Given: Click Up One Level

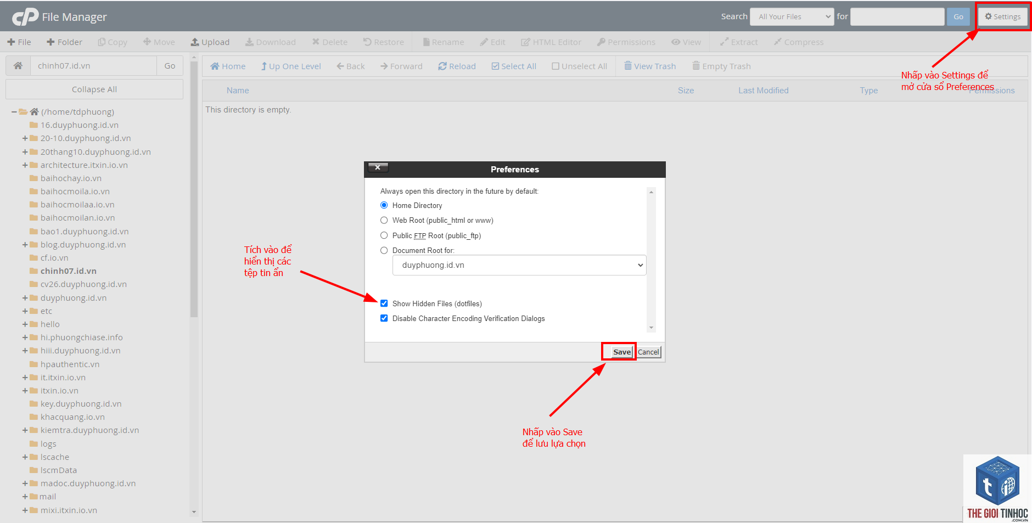Looking at the screenshot, I should point(291,66).
